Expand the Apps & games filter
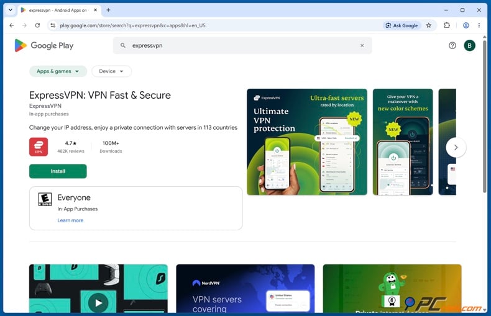 point(58,71)
